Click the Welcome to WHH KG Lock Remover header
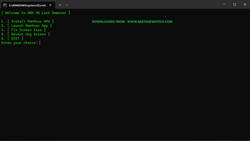 pos(35,13)
